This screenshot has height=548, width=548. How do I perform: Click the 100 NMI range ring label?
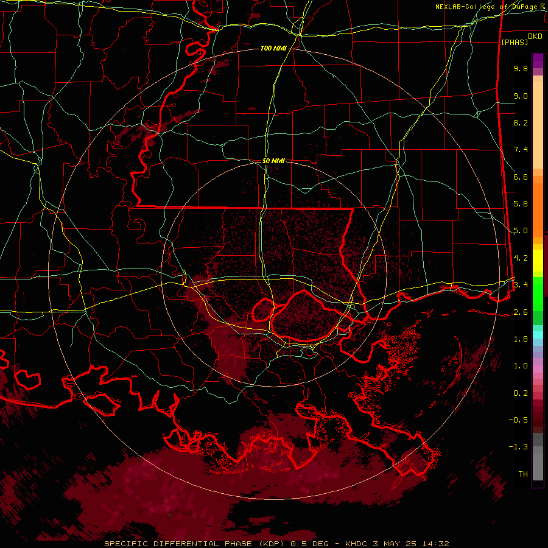(273, 48)
